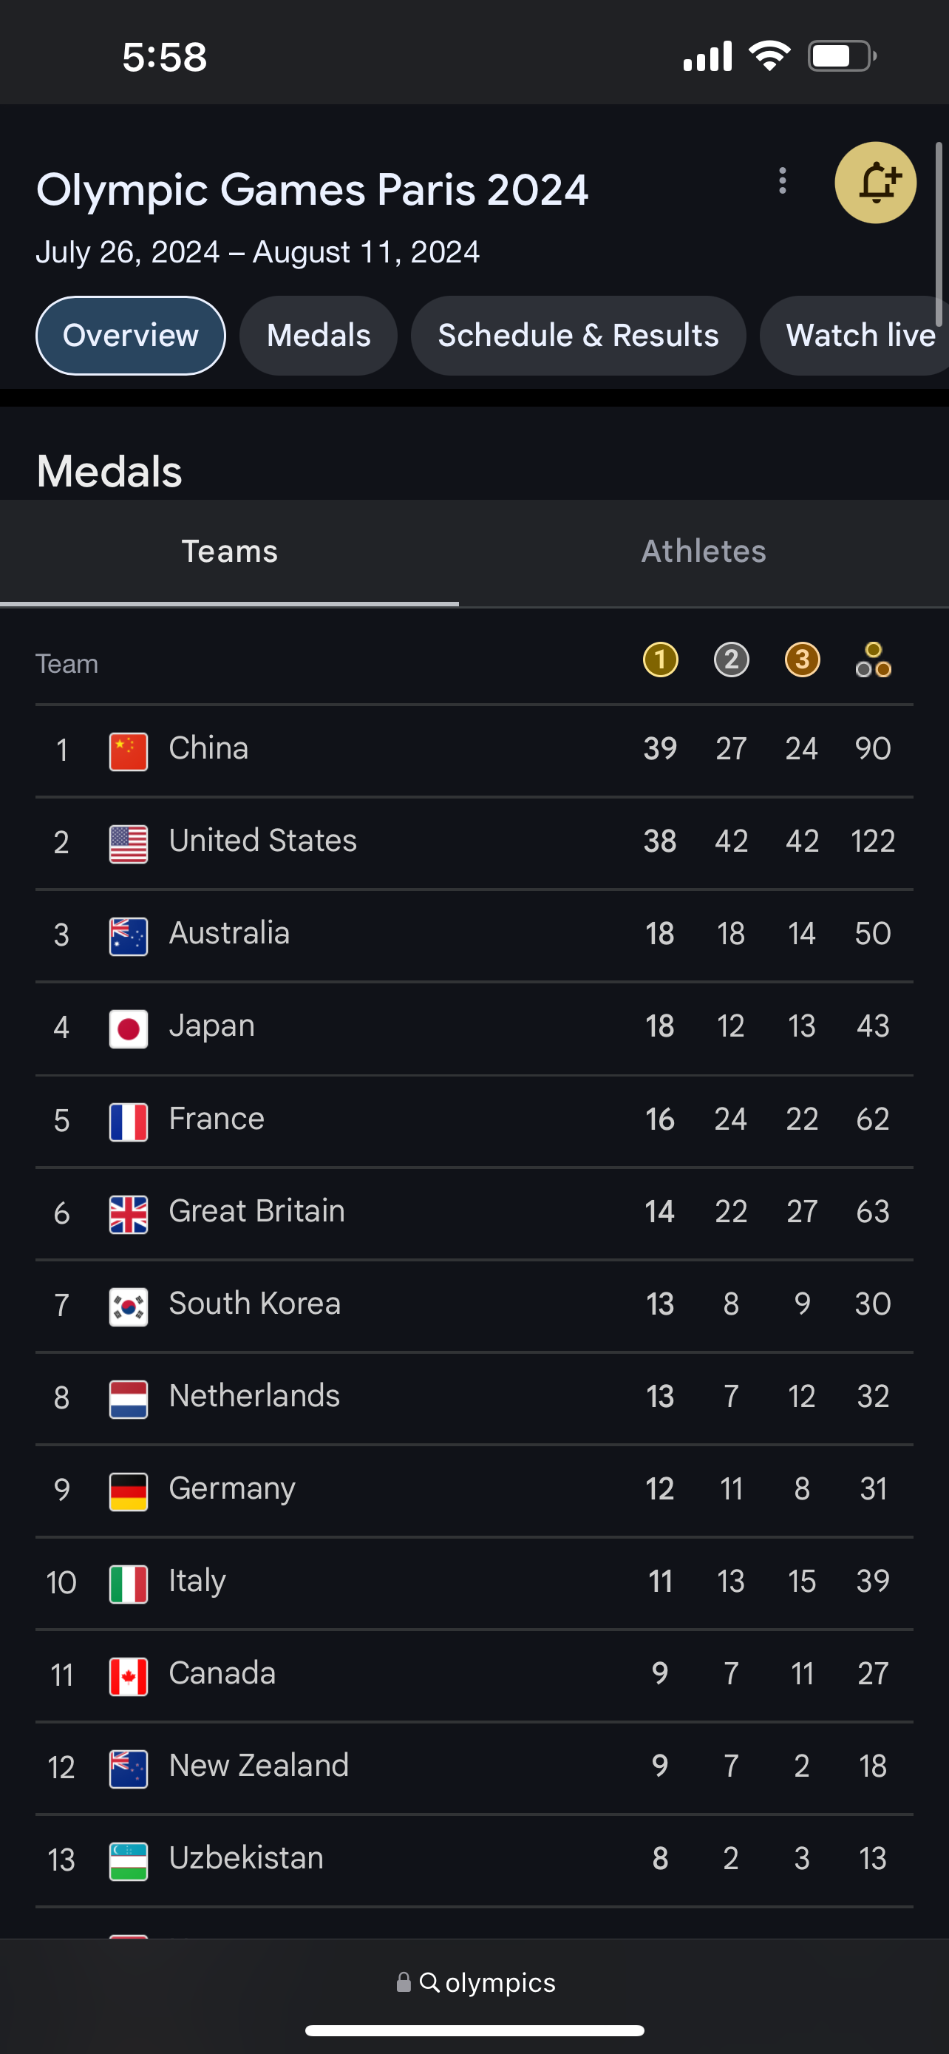Screen dimensions: 949x2054
Task: Open the three-dot more options menu
Action: [783, 181]
